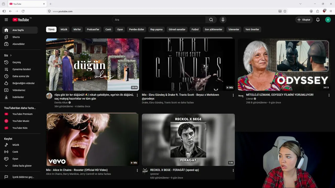335x188 pixels.
Task: Open Daha sonra izle list
Action: 20,76
